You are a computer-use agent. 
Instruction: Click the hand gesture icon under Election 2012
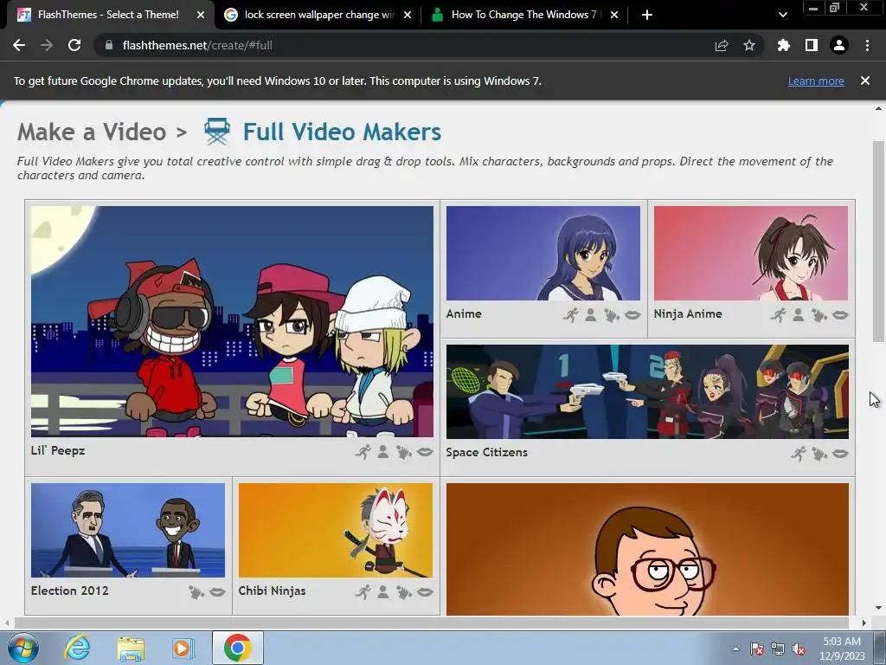196,592
